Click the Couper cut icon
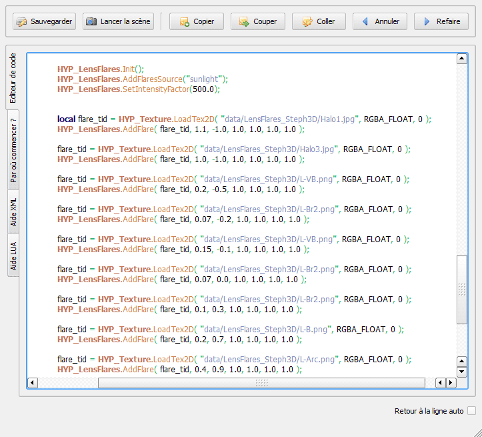This screenshot has height=437, width=482. [x=245, y=22]
